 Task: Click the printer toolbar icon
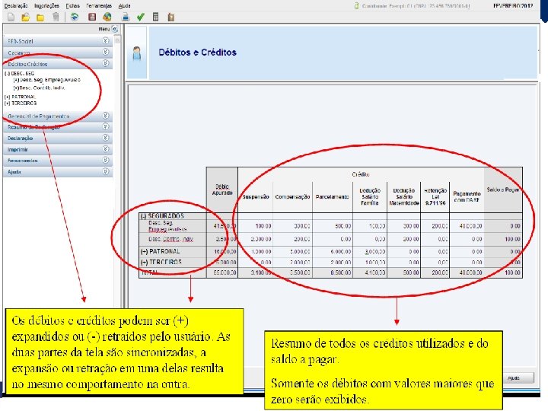point(126,17)
